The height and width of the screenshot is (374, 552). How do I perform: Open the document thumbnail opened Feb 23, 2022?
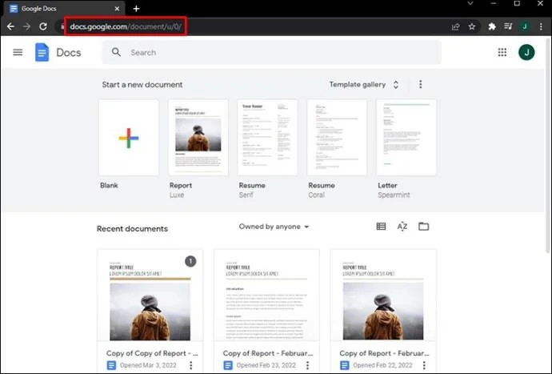(x=266, y=296)
